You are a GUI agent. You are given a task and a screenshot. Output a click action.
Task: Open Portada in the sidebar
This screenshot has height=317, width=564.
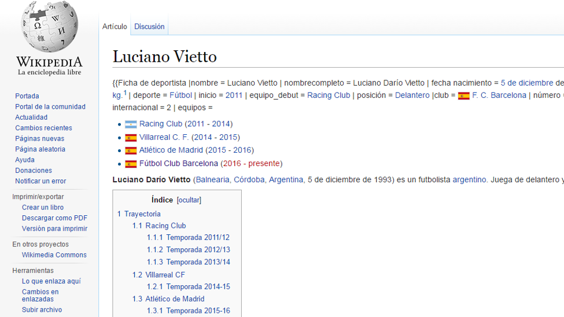point(27,96)
